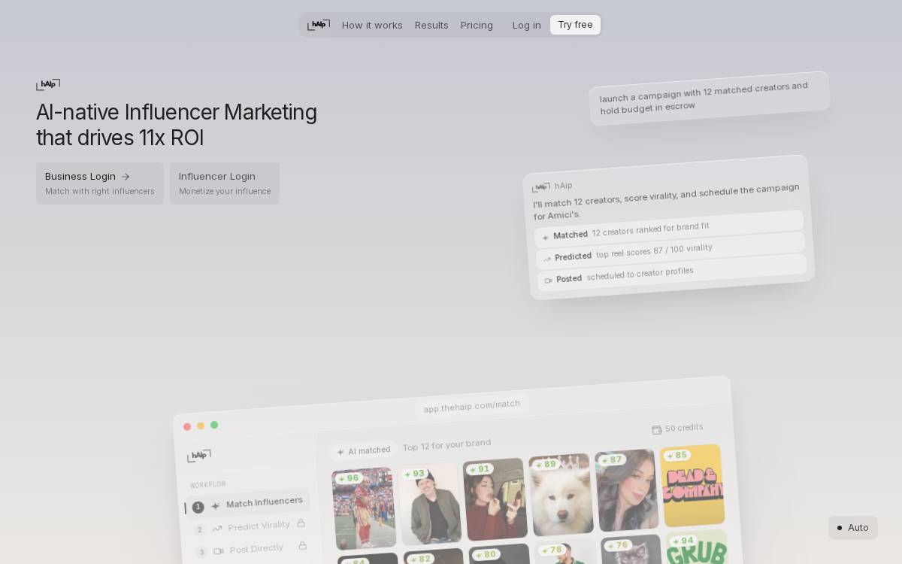Click the sparkle icon in the Matched row
902x564 pixels.
point(546,238)
